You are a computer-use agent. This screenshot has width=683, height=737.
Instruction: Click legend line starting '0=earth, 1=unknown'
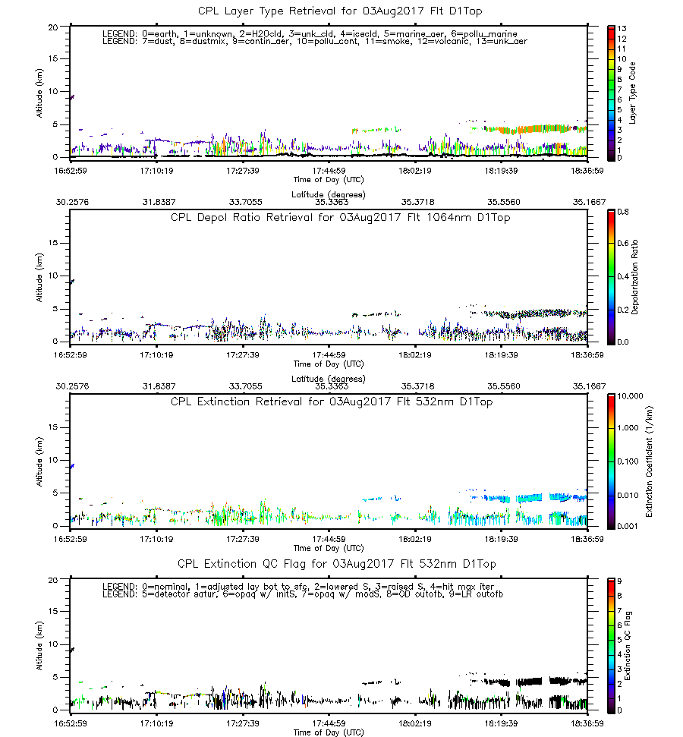coord(310,34)
